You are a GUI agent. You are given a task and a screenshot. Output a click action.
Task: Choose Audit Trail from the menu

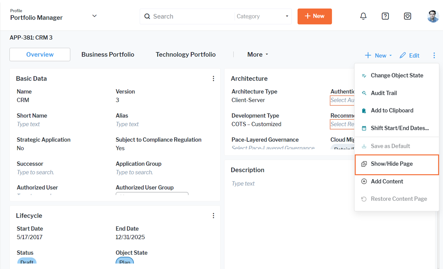point(384,93)
